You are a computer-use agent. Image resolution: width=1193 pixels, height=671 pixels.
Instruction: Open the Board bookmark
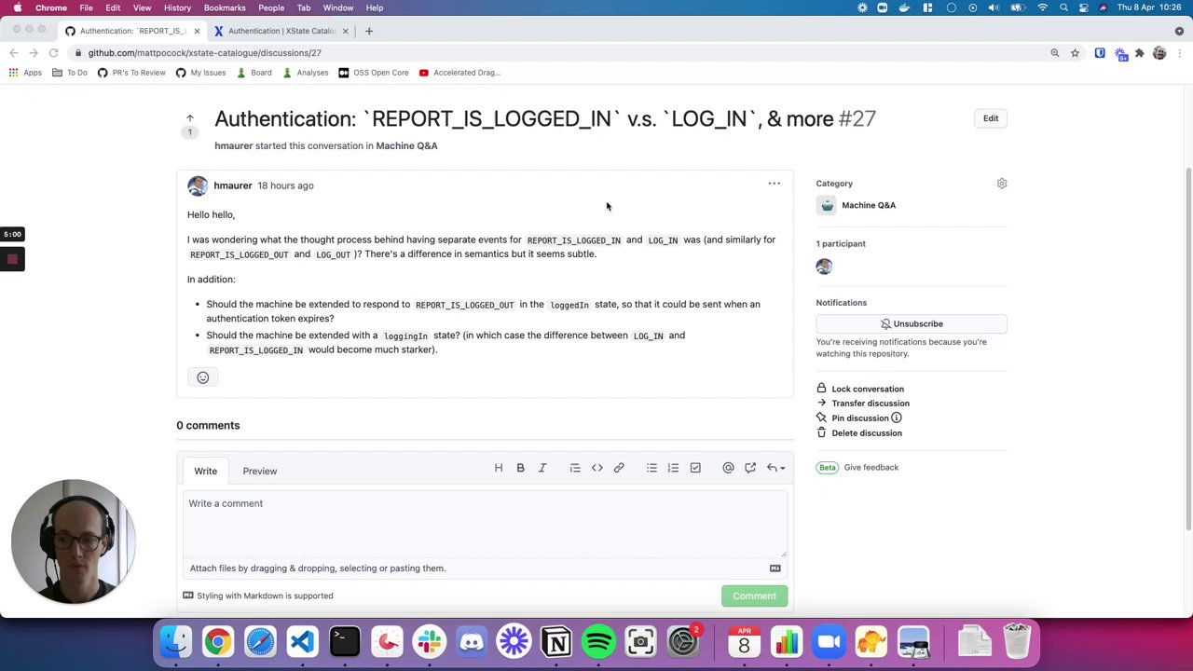[x=254, y=73]
